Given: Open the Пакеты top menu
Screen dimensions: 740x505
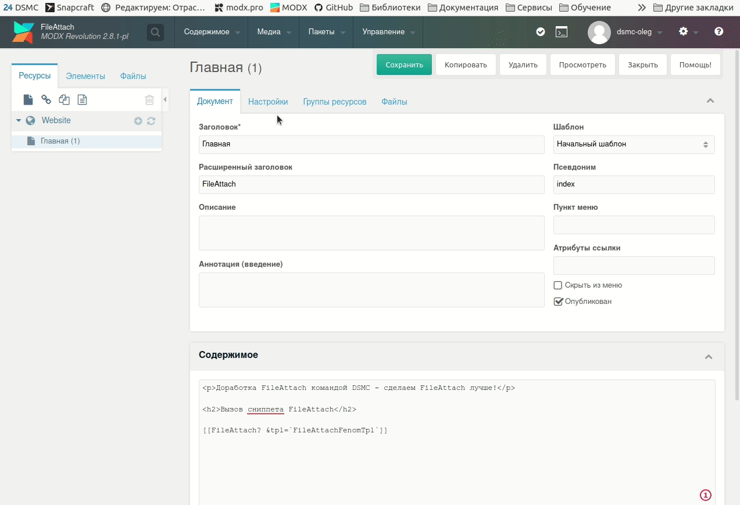Looking at the screenshot, I should point(327,32).
